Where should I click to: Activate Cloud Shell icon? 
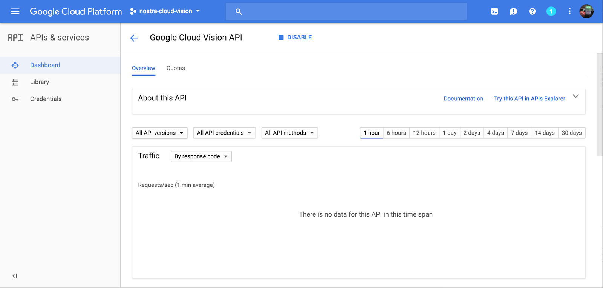494,11
